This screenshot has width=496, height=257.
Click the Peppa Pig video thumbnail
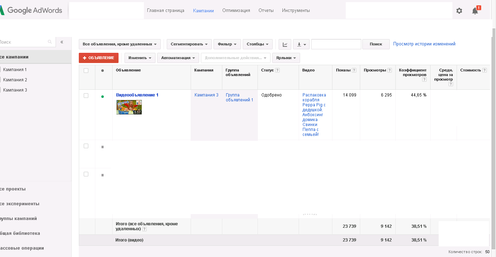point(129,107)
